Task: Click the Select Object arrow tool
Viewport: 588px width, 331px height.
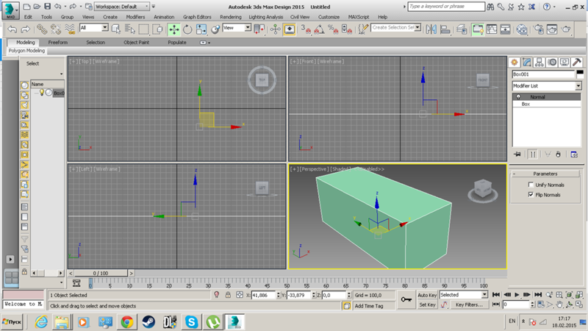Action: click(x=116, y=29)
